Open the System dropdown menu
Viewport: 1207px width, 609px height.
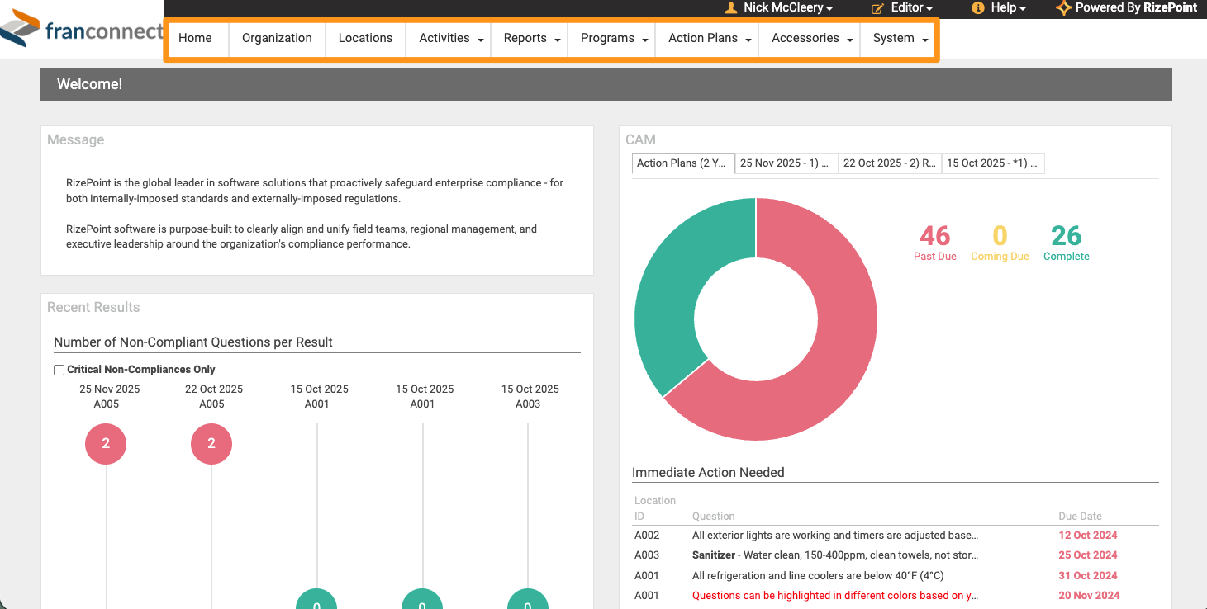pos(899,38)
